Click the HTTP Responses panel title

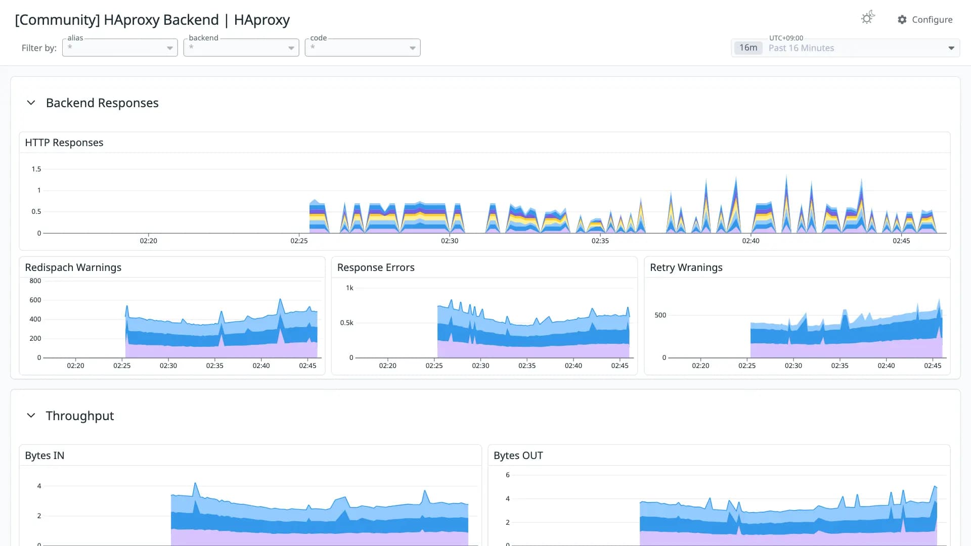pyautogui.click(x=64, y=143)
